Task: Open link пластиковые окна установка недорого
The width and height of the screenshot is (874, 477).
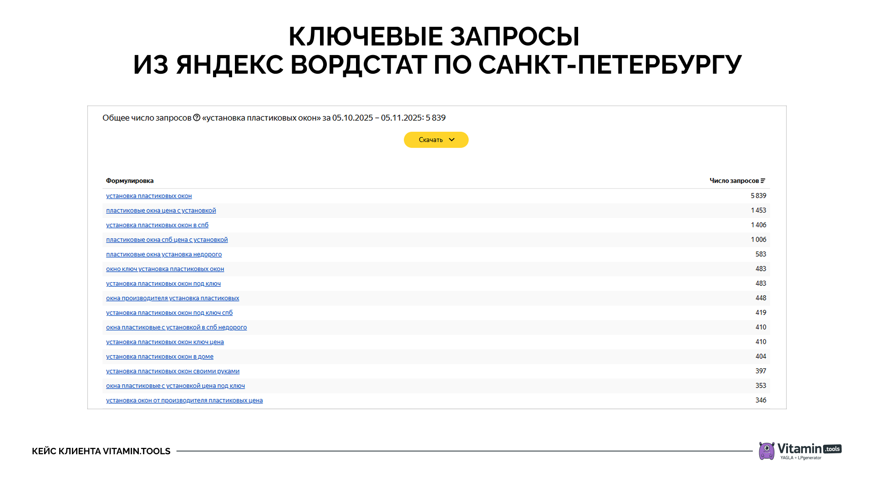Action: pos(164,254)
